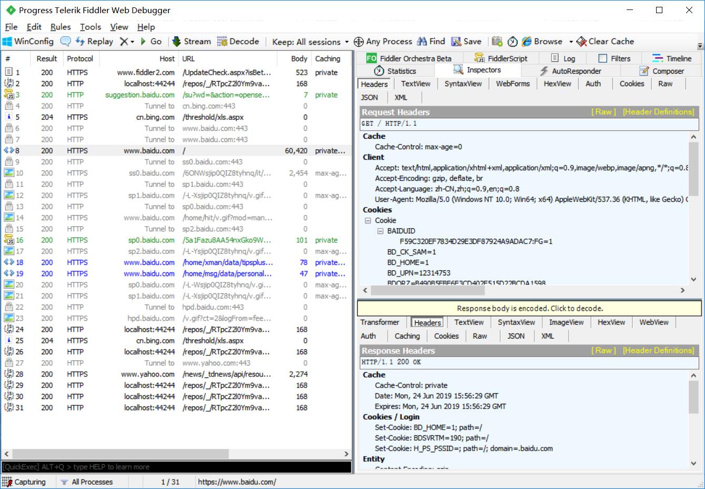Click Raw link in Request Headers
705x489 pixels.
(x=603, y=112)
